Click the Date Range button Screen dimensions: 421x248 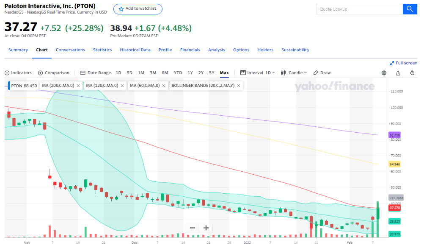(x=96, y=72)
